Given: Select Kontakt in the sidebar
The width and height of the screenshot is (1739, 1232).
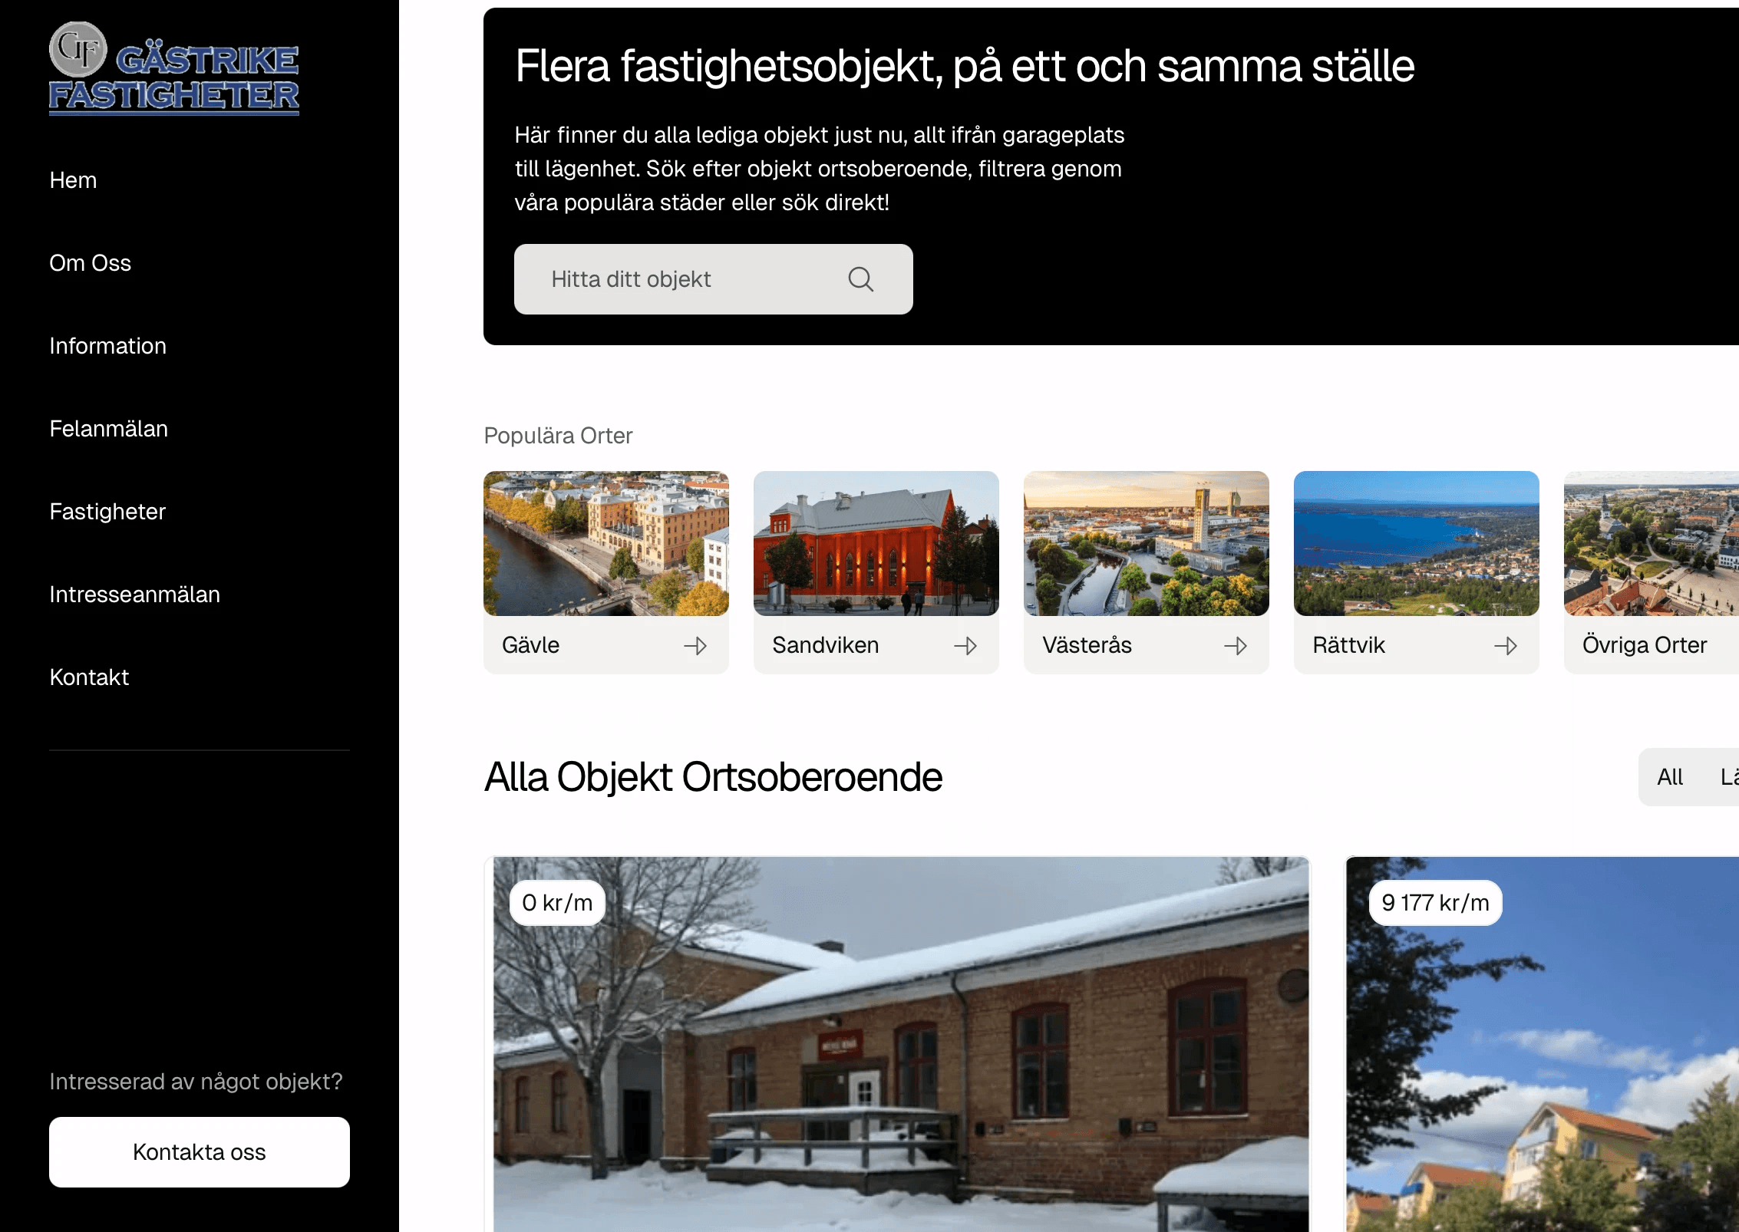Looking at the screenshot, I should point(89,677).
